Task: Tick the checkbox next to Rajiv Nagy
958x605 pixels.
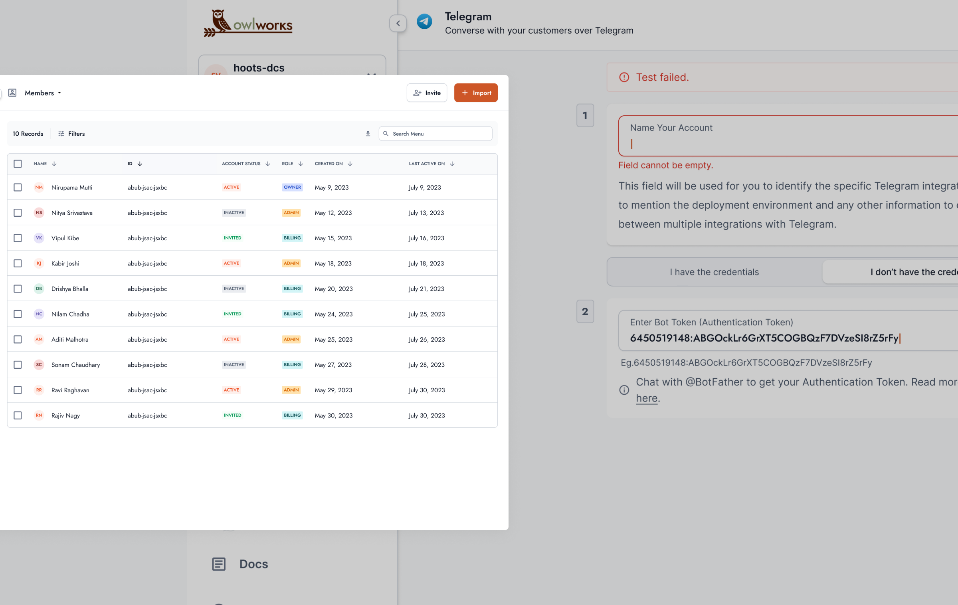Action: 18,415
